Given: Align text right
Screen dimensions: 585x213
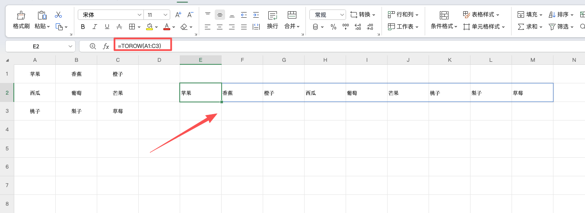Looking at the screenshot, I should [x=232, y=27].
